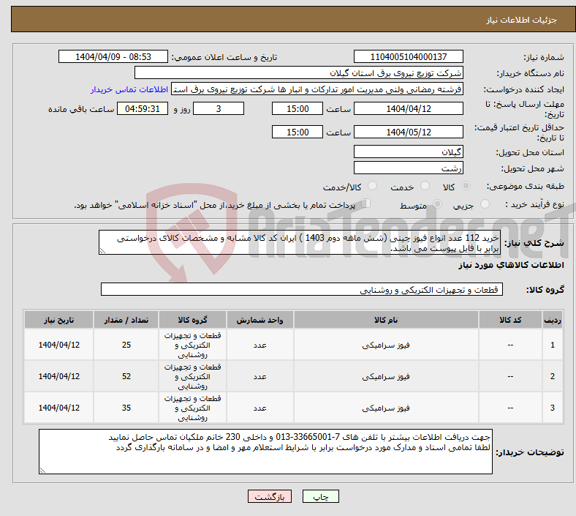This screenshot has width=576, height=516.
Task: Click the general need description text area
Action: tap(300, 242)
